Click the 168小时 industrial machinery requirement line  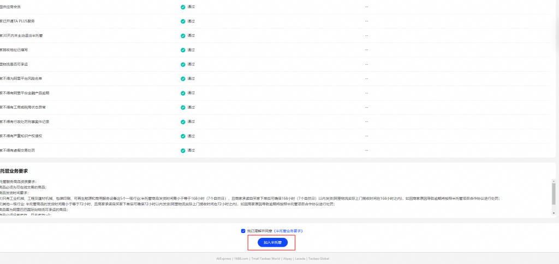[250, 199]
